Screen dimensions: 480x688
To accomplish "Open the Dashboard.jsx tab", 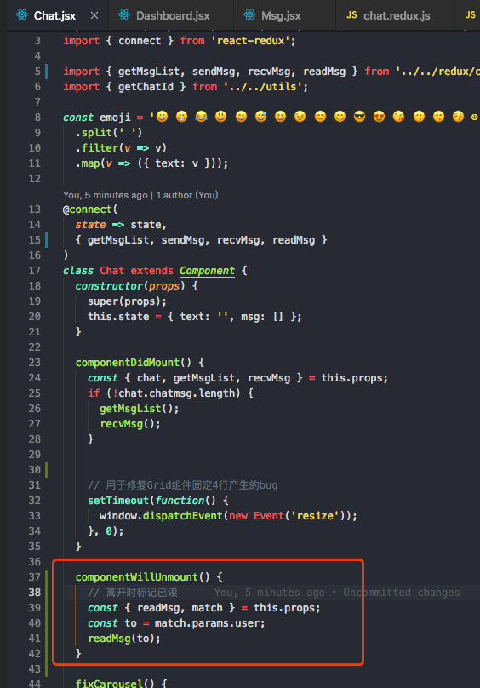I will (x=171, y=15).
